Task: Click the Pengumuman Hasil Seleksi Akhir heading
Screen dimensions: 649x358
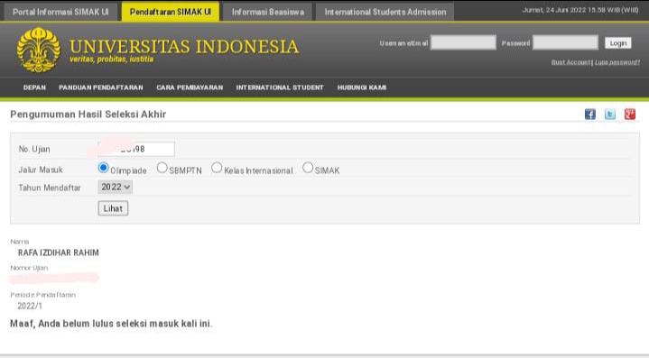Action: [x=88, y=115]
